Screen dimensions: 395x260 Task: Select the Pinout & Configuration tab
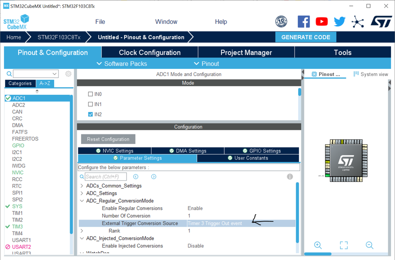pyautogui.click(x=53, y=52)
